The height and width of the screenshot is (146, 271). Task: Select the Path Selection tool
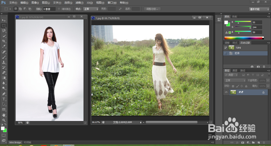[x=4, y=104]
